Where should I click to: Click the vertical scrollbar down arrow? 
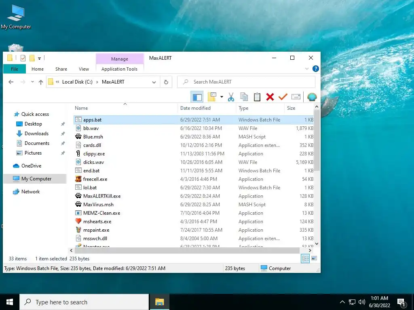(x=317, y=244)
